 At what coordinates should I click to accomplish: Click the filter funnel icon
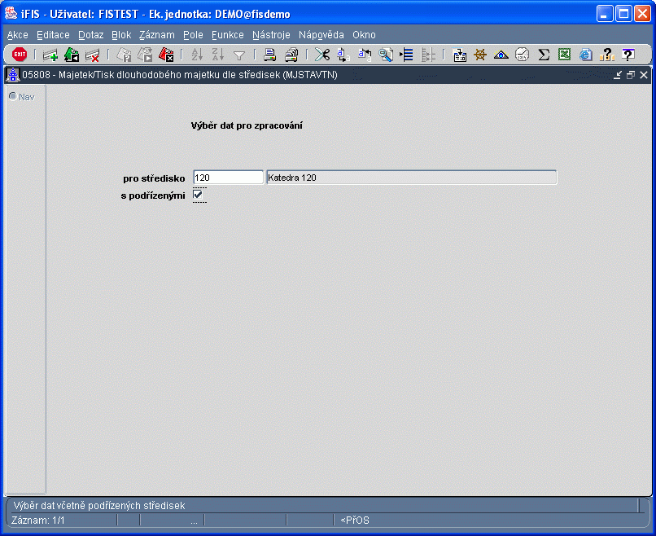click(239, 55)
